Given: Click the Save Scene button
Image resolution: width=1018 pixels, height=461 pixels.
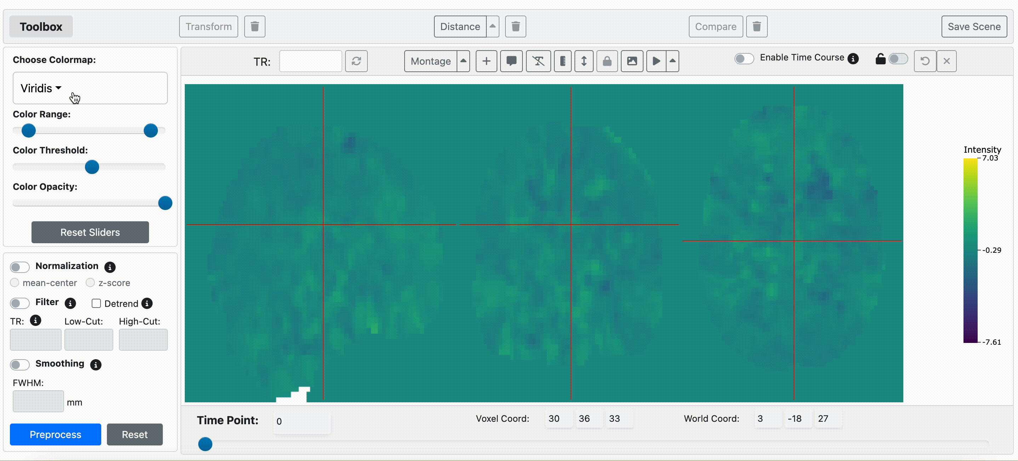Looking at the screenshot, I should [974, 27].
